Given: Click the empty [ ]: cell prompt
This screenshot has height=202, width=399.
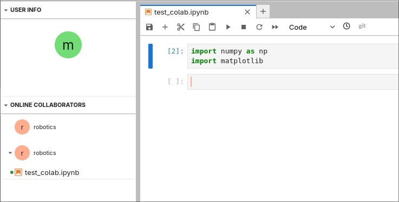Looking at the screenshot, I should pos(175,82).
